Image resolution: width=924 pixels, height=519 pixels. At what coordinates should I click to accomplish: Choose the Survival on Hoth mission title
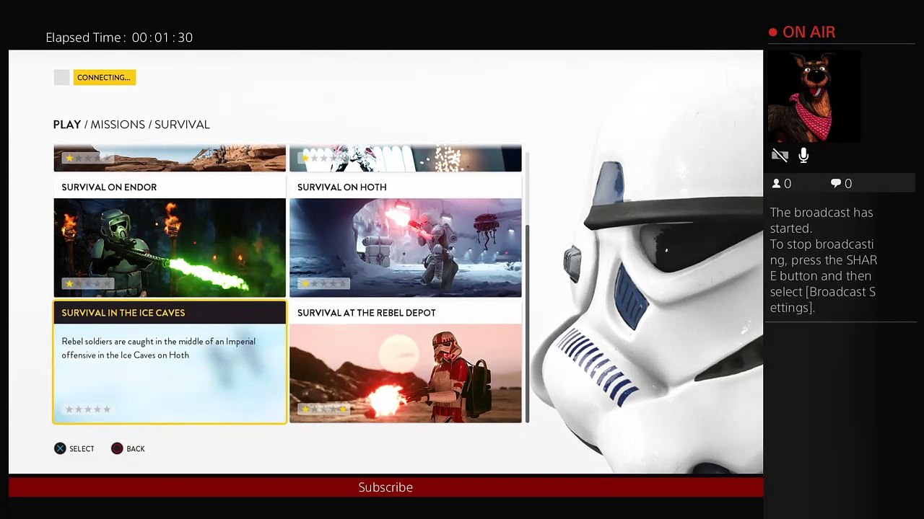click(x=342, y=187)
